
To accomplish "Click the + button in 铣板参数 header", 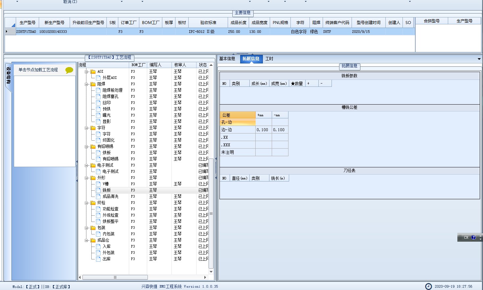I will click(x=311, y=84).
